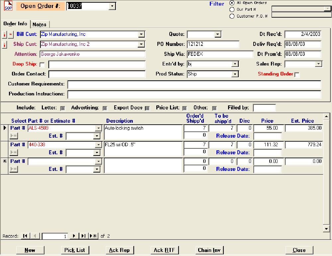This screenshot has width=332, height=256.
Task: Expand the Open Order # dropdown
Action: (x=112, y=6)
